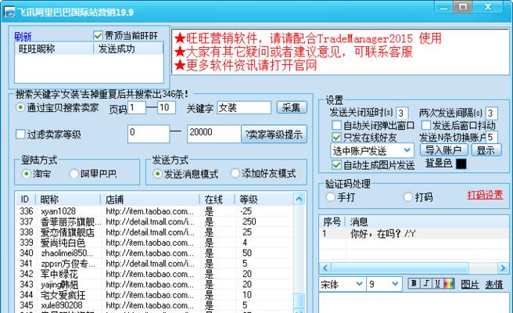Select 发送消息模式 radio
Screen dimensions: 513x313
tap(157, 174)
